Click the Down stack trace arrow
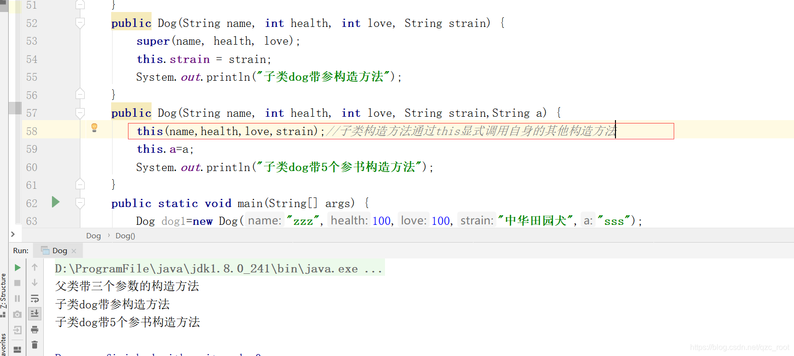794x356 pixels. pyautogui.click(x=35, y=282)
